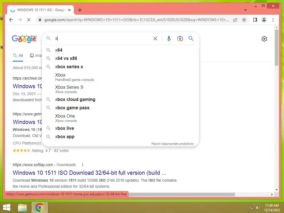Choose the xbox live suggestion
284x213 pixels.
120,128
